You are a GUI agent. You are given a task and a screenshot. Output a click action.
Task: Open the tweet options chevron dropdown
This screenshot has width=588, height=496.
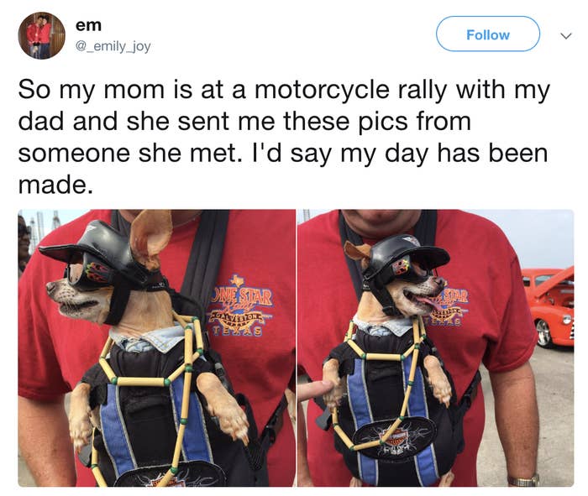pos(566,36)
